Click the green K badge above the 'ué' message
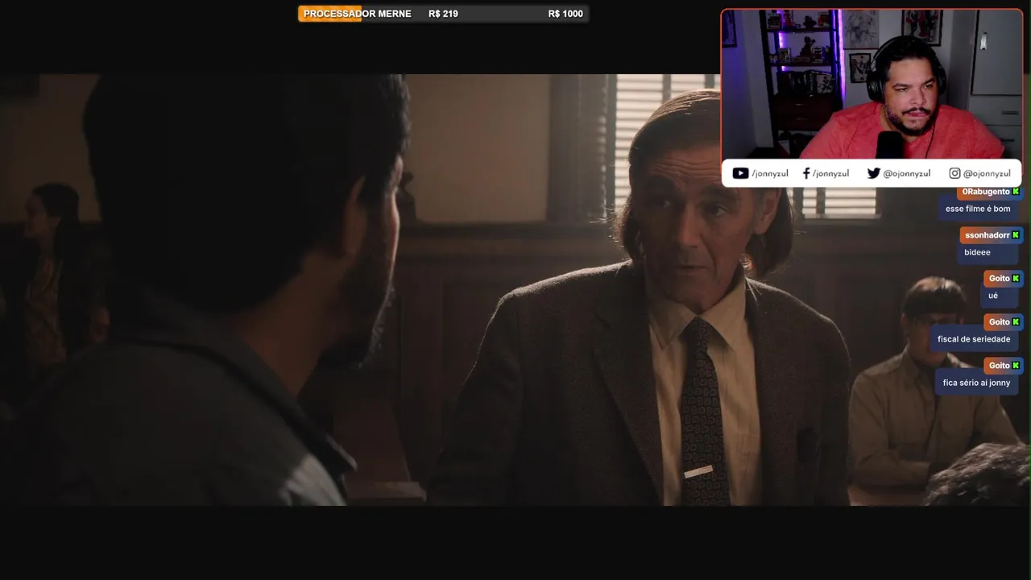1031x580 pixels. [x=1016, y=279]
